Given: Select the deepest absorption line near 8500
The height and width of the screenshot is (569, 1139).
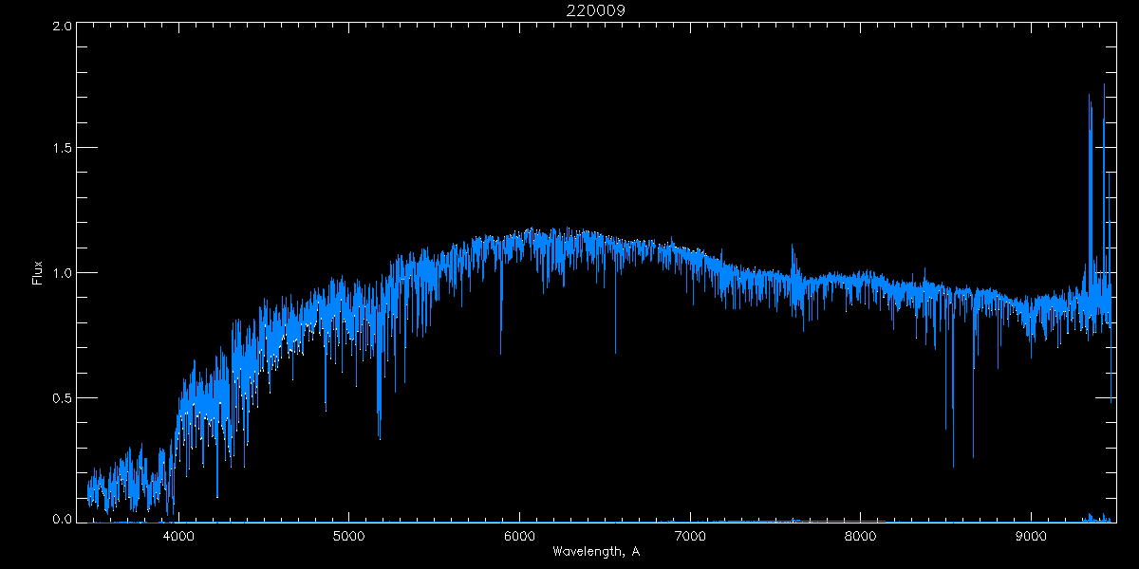Looking at the screenshot, I should [953, 455].
